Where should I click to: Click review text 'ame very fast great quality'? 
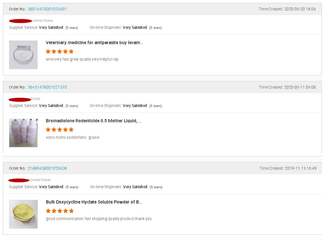[x=82, y=59]
